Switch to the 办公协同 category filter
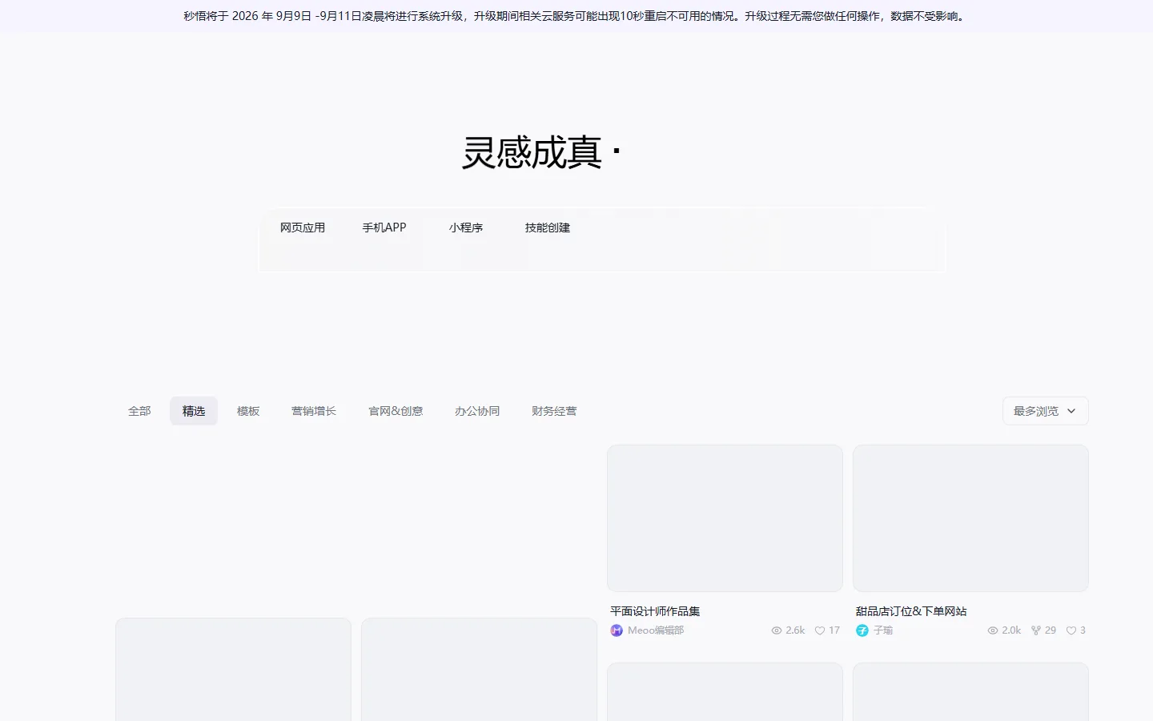Viewport: 1153px width, 721px height. (477, 411)
